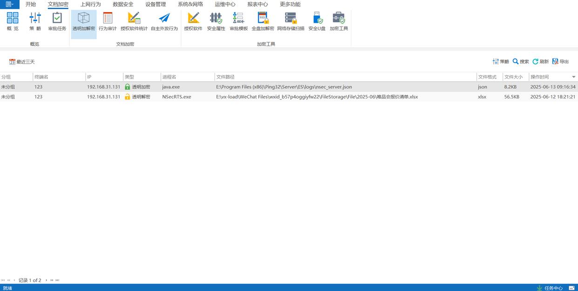The height and width of the screenshot is (291, 578).
Task: Expand the 最近三天 date filter
Action: (22, 62)
